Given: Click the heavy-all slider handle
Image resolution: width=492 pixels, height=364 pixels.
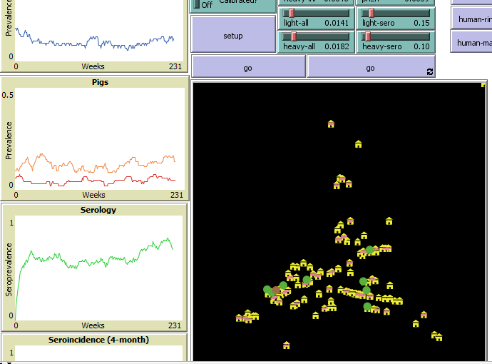Looking at the screenshot, I should coord(291,36).
